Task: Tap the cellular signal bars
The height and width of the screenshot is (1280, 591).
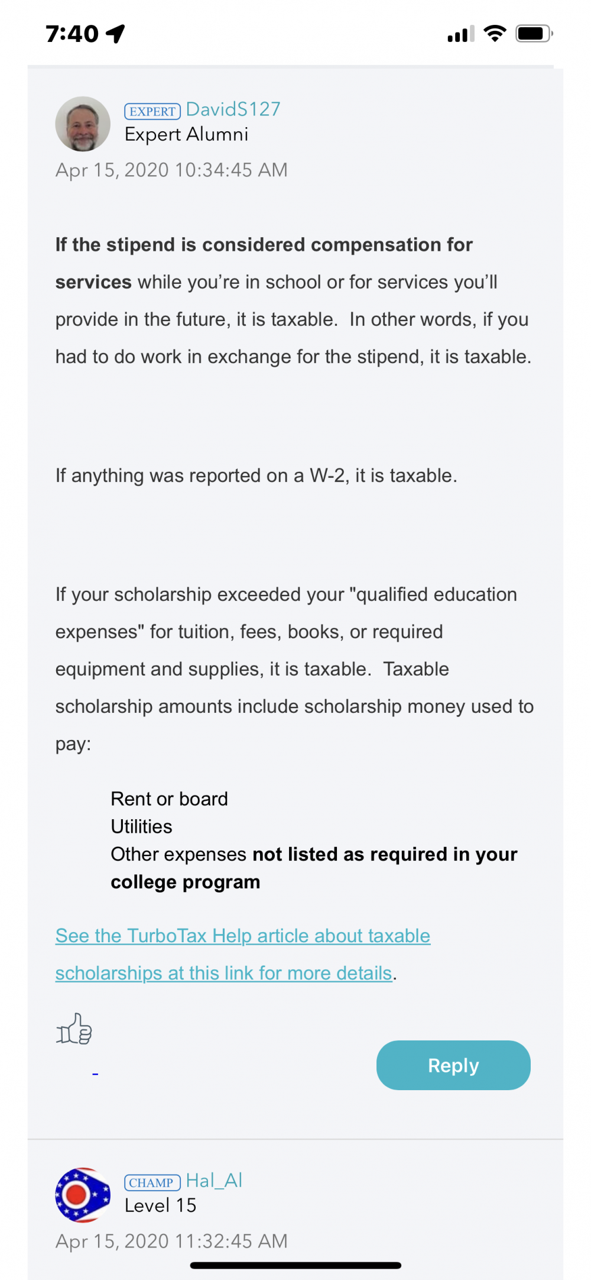Action: coord(461,34)
